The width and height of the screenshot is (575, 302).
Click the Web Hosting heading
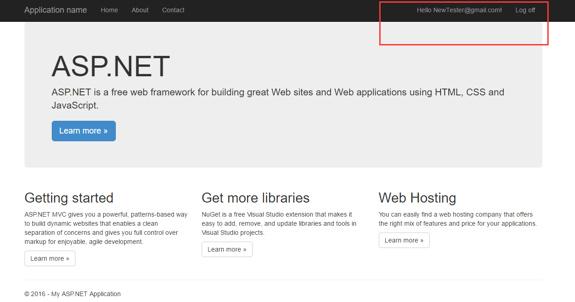coord(417,198)
